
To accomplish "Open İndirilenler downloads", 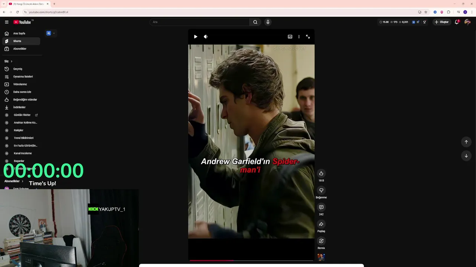I will pyautogui.click(x=21, y=108).
